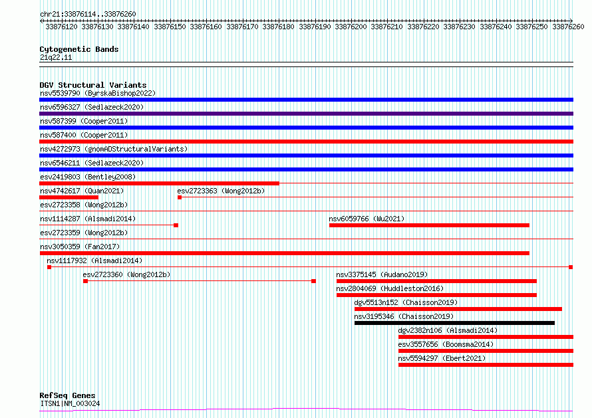Click the esv2723359 (Wong2012b) label
Viewport: 592px width, 418px height.
84,233
